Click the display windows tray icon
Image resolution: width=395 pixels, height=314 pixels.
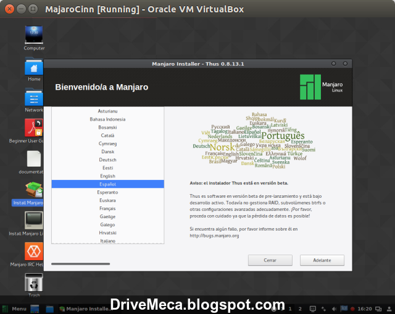[x=378, y=308]
